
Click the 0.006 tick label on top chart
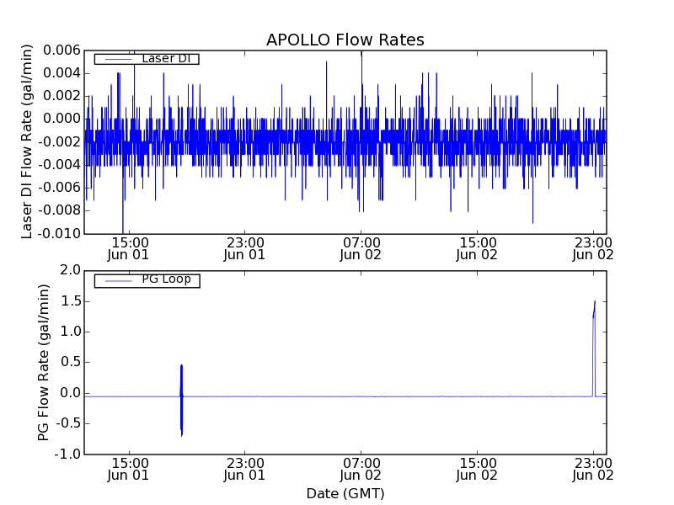pos(62,50)
